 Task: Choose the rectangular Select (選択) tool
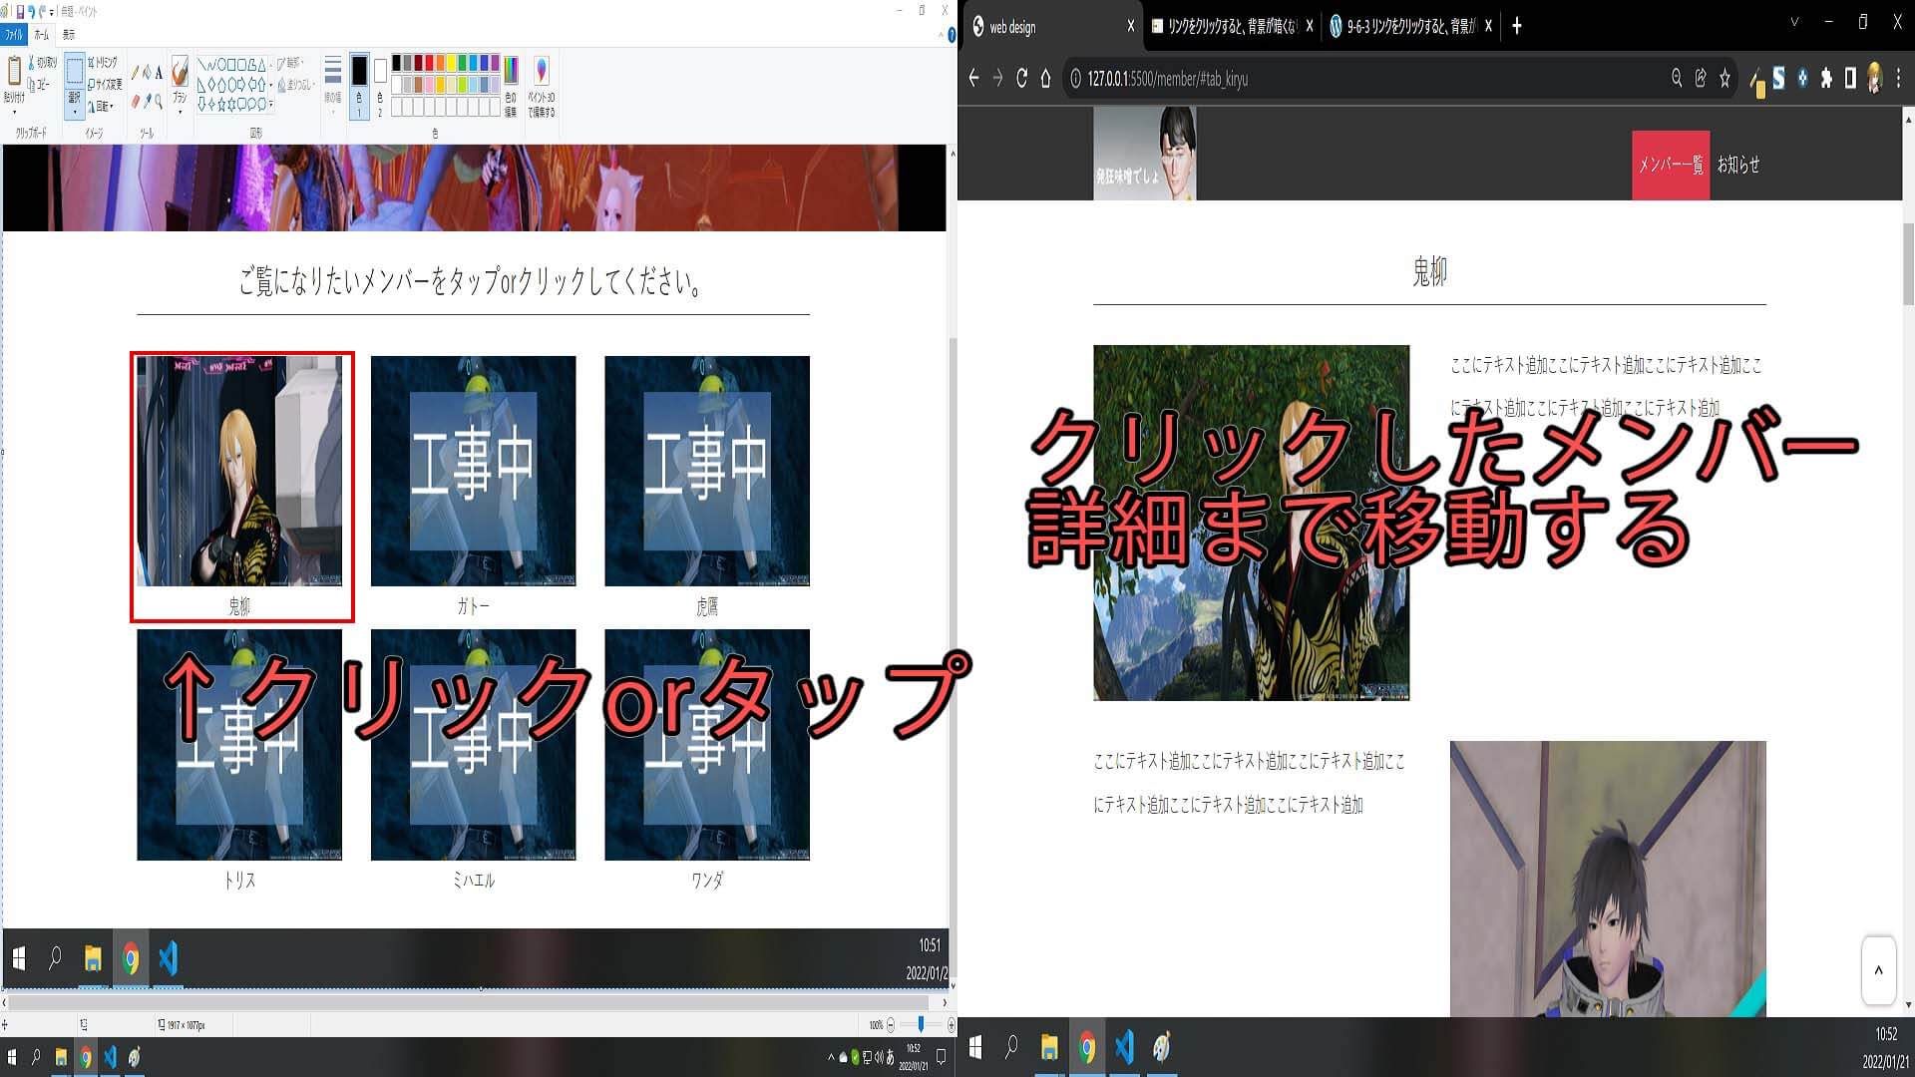tap(74, 72)
